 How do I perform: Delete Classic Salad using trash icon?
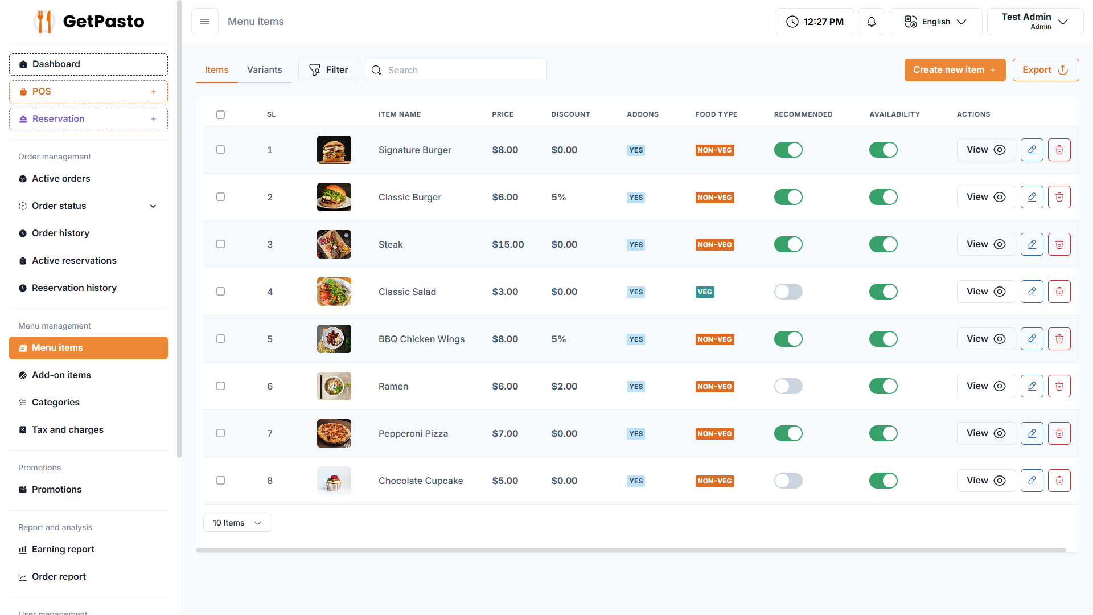click(1059, 292)
